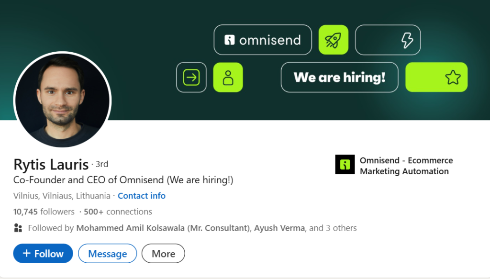Image resolution: width=490 pixels, height=279 pixels.
Task: Open Omnisend - Ecommerce Marketing Automation page
Action: pyautogui.click(x=406, y=166)
